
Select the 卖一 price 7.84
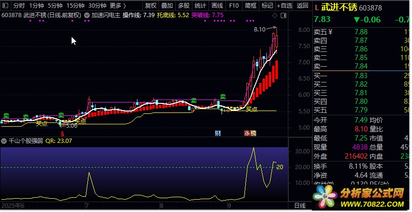coord(361,66)
